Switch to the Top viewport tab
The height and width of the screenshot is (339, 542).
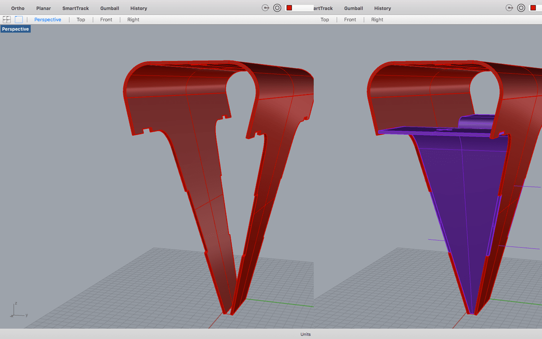pos(81,19)
